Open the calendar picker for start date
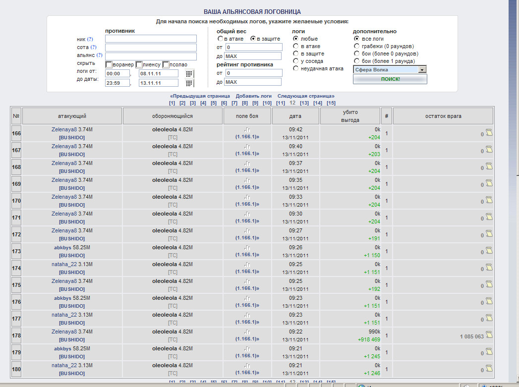Image resolution: width=519 pixels, height=387 pixels. (x=189, y=73)
